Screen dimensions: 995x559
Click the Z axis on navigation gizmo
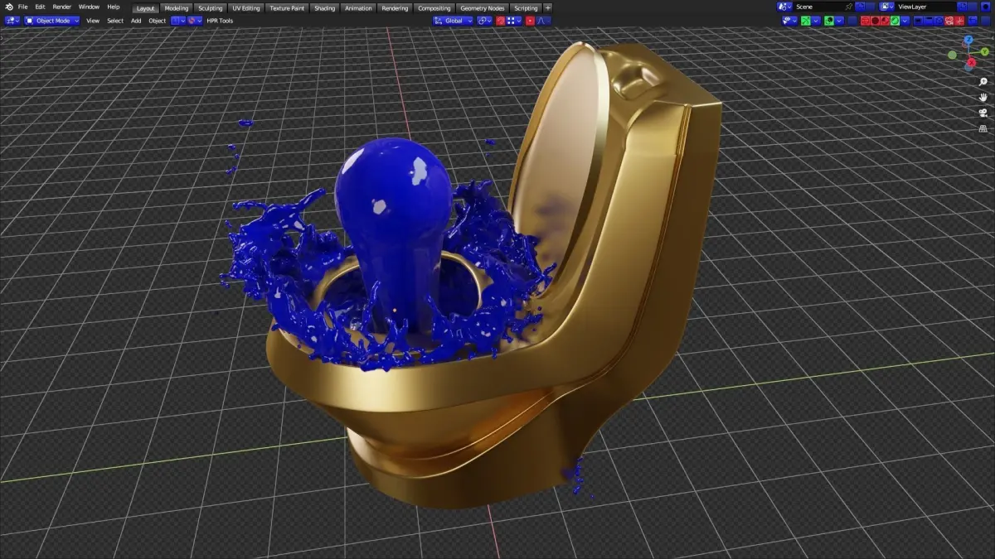[x=968, y=40]
